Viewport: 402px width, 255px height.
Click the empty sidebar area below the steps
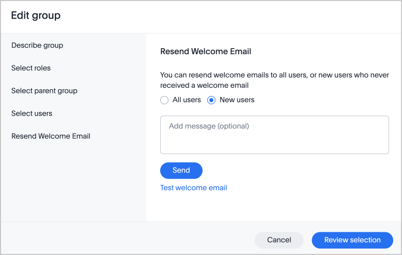tap(72, 181)
